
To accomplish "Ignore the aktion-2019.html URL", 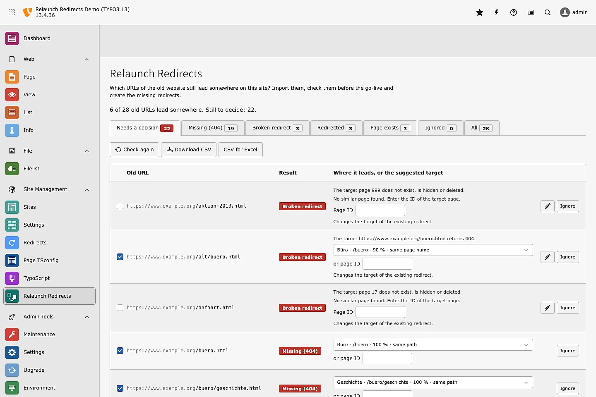I will (567, 206).
